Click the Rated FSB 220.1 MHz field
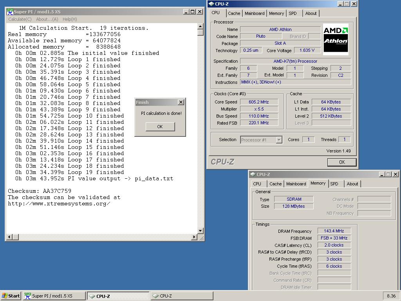 (x=259, y=123)
